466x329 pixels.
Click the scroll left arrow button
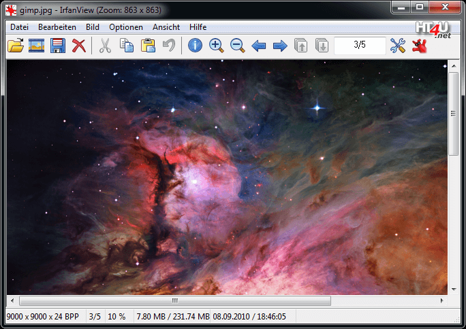click(x=12, y=300)
